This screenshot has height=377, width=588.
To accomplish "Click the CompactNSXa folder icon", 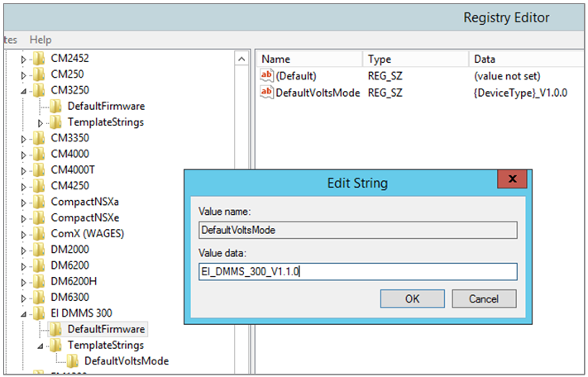I will click(39, 202).
